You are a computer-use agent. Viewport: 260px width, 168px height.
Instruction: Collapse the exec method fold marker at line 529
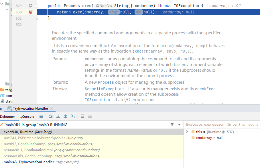coord(37,6)
